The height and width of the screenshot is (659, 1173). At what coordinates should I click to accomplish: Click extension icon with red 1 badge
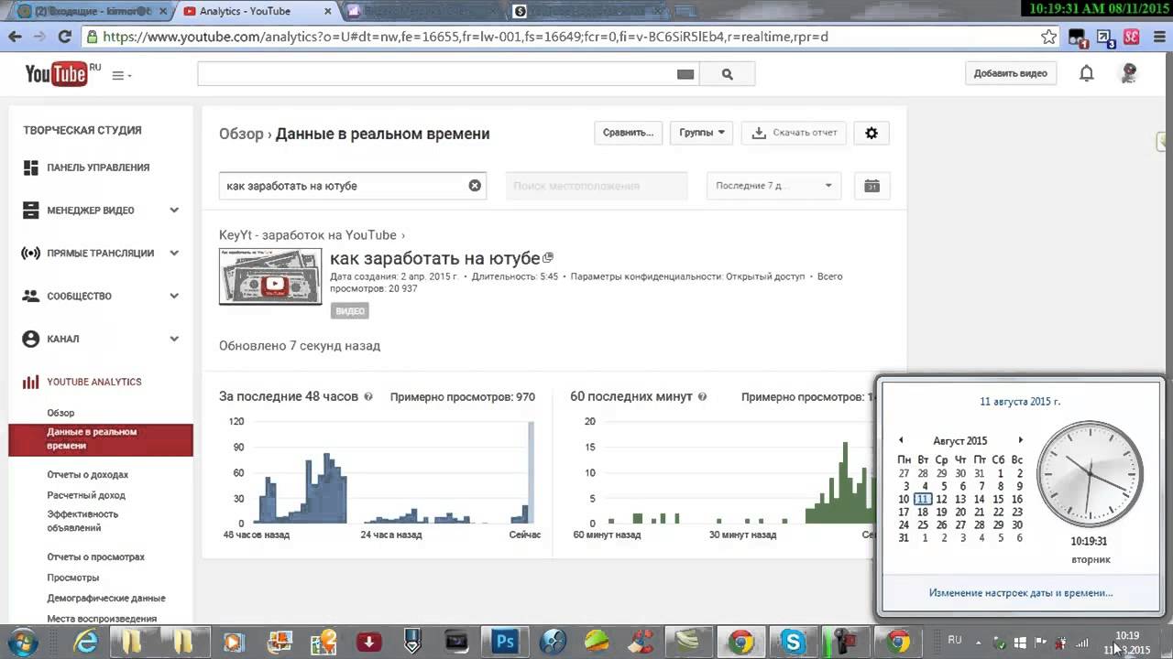[1080, 38]
